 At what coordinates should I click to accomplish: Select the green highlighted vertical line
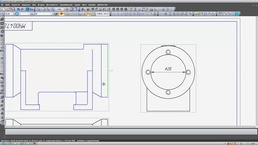click(x=108, y=71)
